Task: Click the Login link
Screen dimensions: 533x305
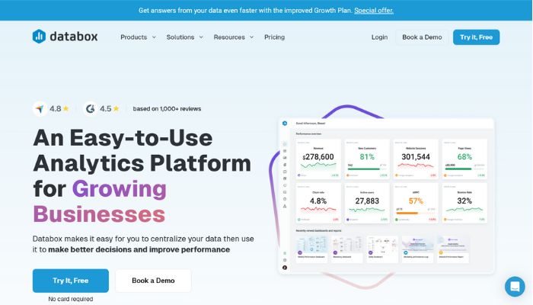Action: (x=379, y=37)
